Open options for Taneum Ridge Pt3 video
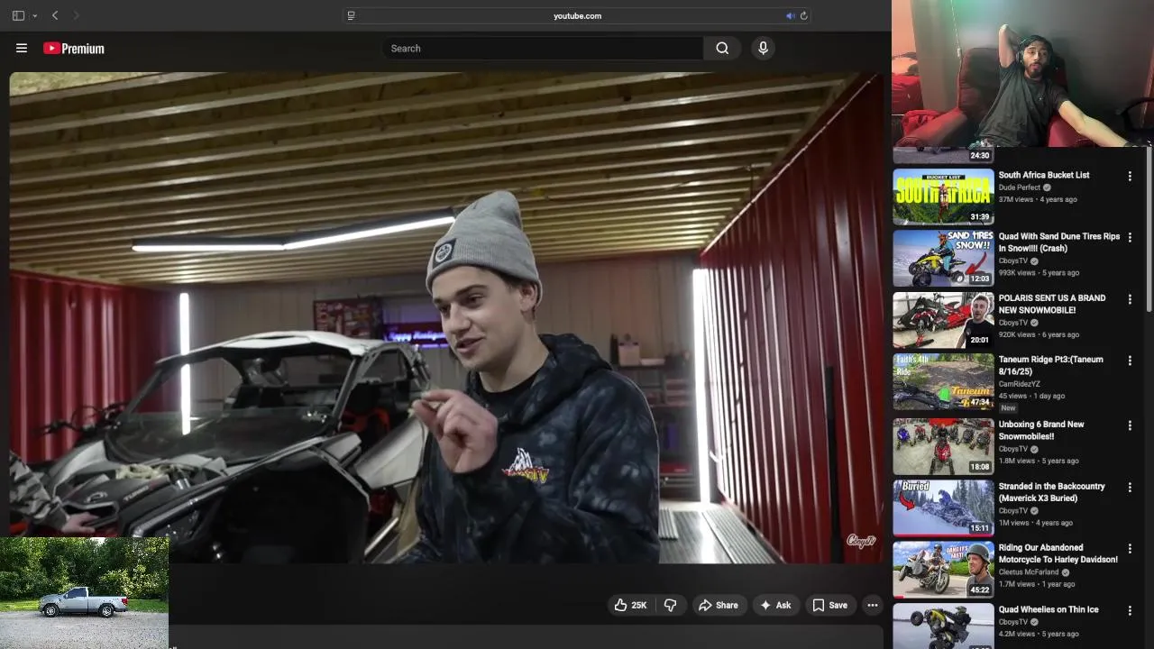 [1129, 361]
